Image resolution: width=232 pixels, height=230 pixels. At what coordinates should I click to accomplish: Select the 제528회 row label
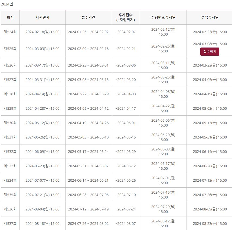point(10,94)
